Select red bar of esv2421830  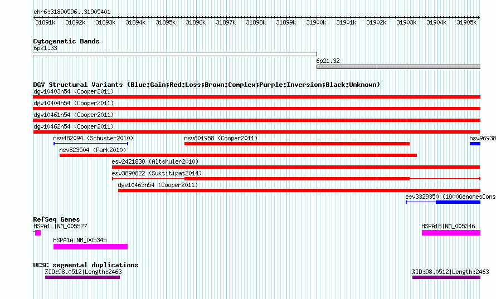pyautogui.click(x=296, y=167)
